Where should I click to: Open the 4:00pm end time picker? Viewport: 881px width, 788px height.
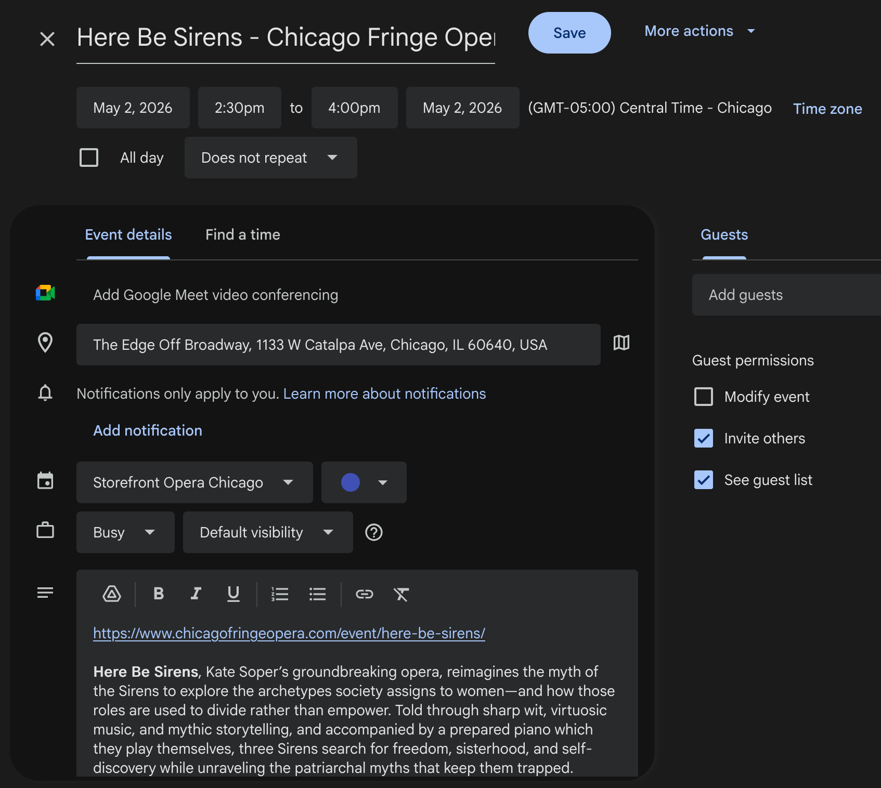[354, 108]
